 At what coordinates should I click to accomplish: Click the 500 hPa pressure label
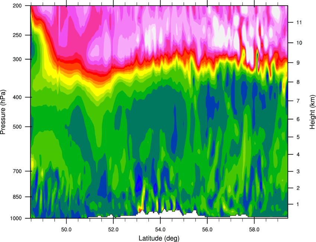tap(17, 127)
